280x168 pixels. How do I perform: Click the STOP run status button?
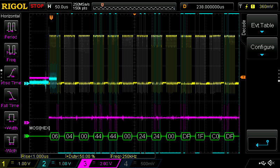(x=37, y=6)
